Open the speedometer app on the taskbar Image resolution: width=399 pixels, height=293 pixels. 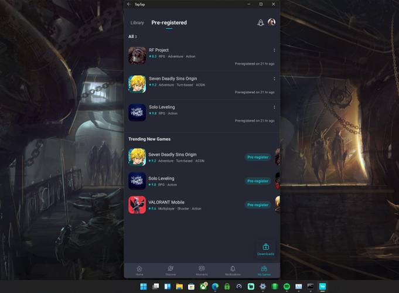(x=239, y=287)
